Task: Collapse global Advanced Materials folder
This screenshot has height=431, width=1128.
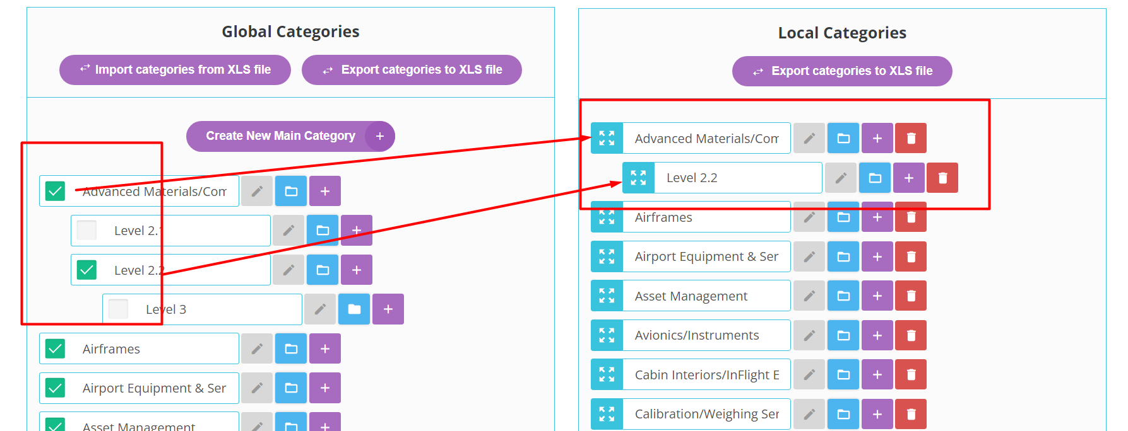Action: click(x=291, y=191)
